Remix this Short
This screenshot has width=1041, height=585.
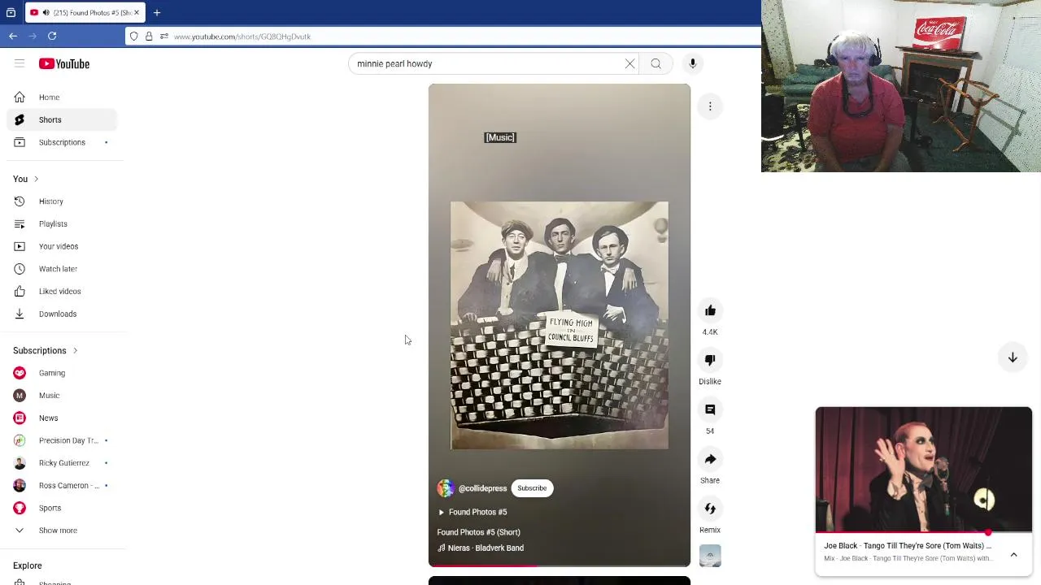coord(710,509)
